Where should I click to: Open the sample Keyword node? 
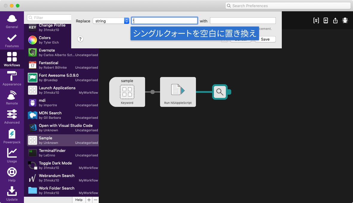click(x=127, y=92)
